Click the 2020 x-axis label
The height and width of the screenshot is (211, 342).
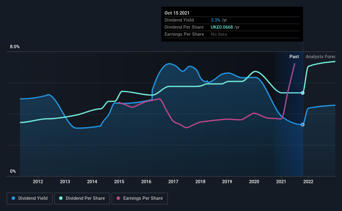(254, 182)
